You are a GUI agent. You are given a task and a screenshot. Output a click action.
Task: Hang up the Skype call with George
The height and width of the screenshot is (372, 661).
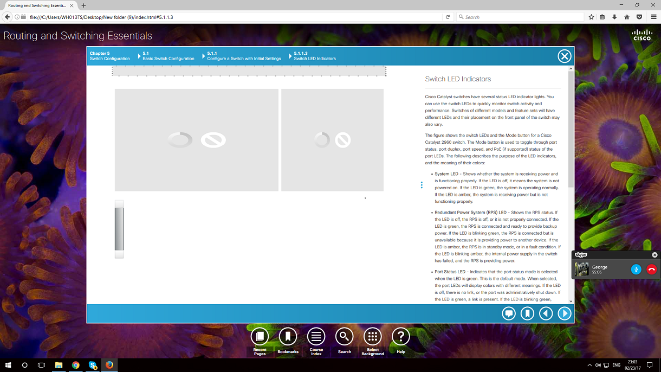click(x=651, y=269)
